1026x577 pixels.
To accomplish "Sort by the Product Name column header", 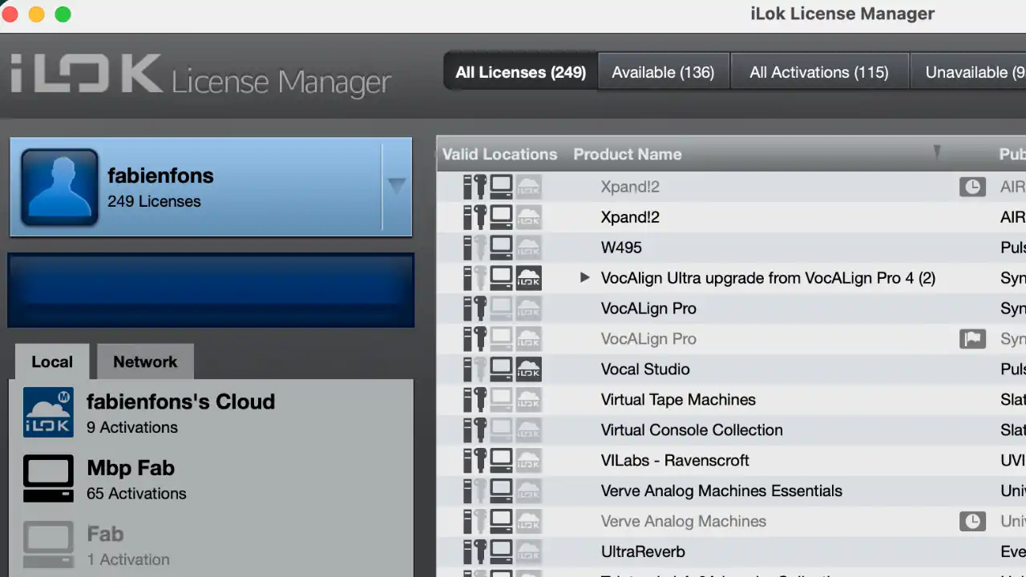I will pyautogui.click(x=628, y=154).
